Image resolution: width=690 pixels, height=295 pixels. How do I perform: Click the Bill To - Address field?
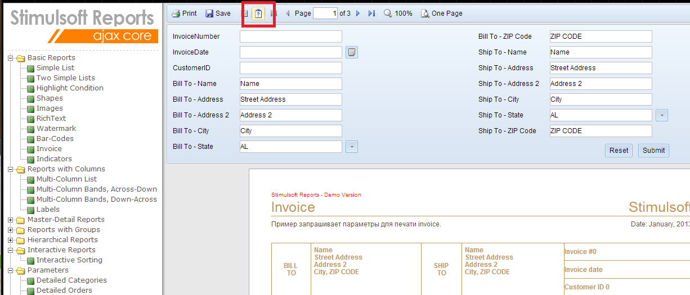pyautogui.click(x=291, y=99)
